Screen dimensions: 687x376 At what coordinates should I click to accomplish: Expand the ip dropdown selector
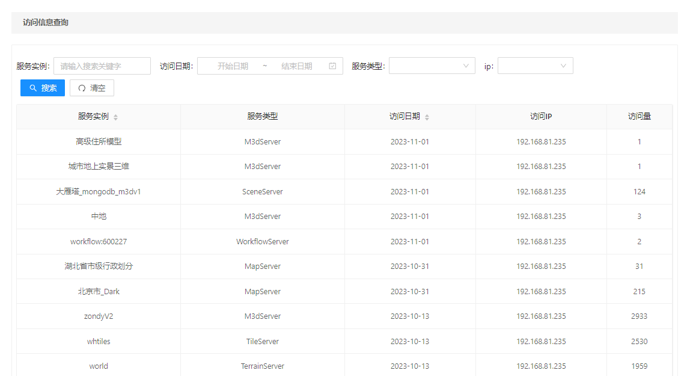tap(535, 66)
